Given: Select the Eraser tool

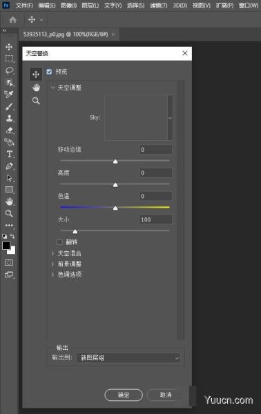Looking at the screenshot, I should 9,130.
